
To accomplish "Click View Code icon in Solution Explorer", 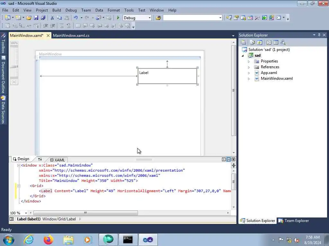I will [x=269, y=43].
